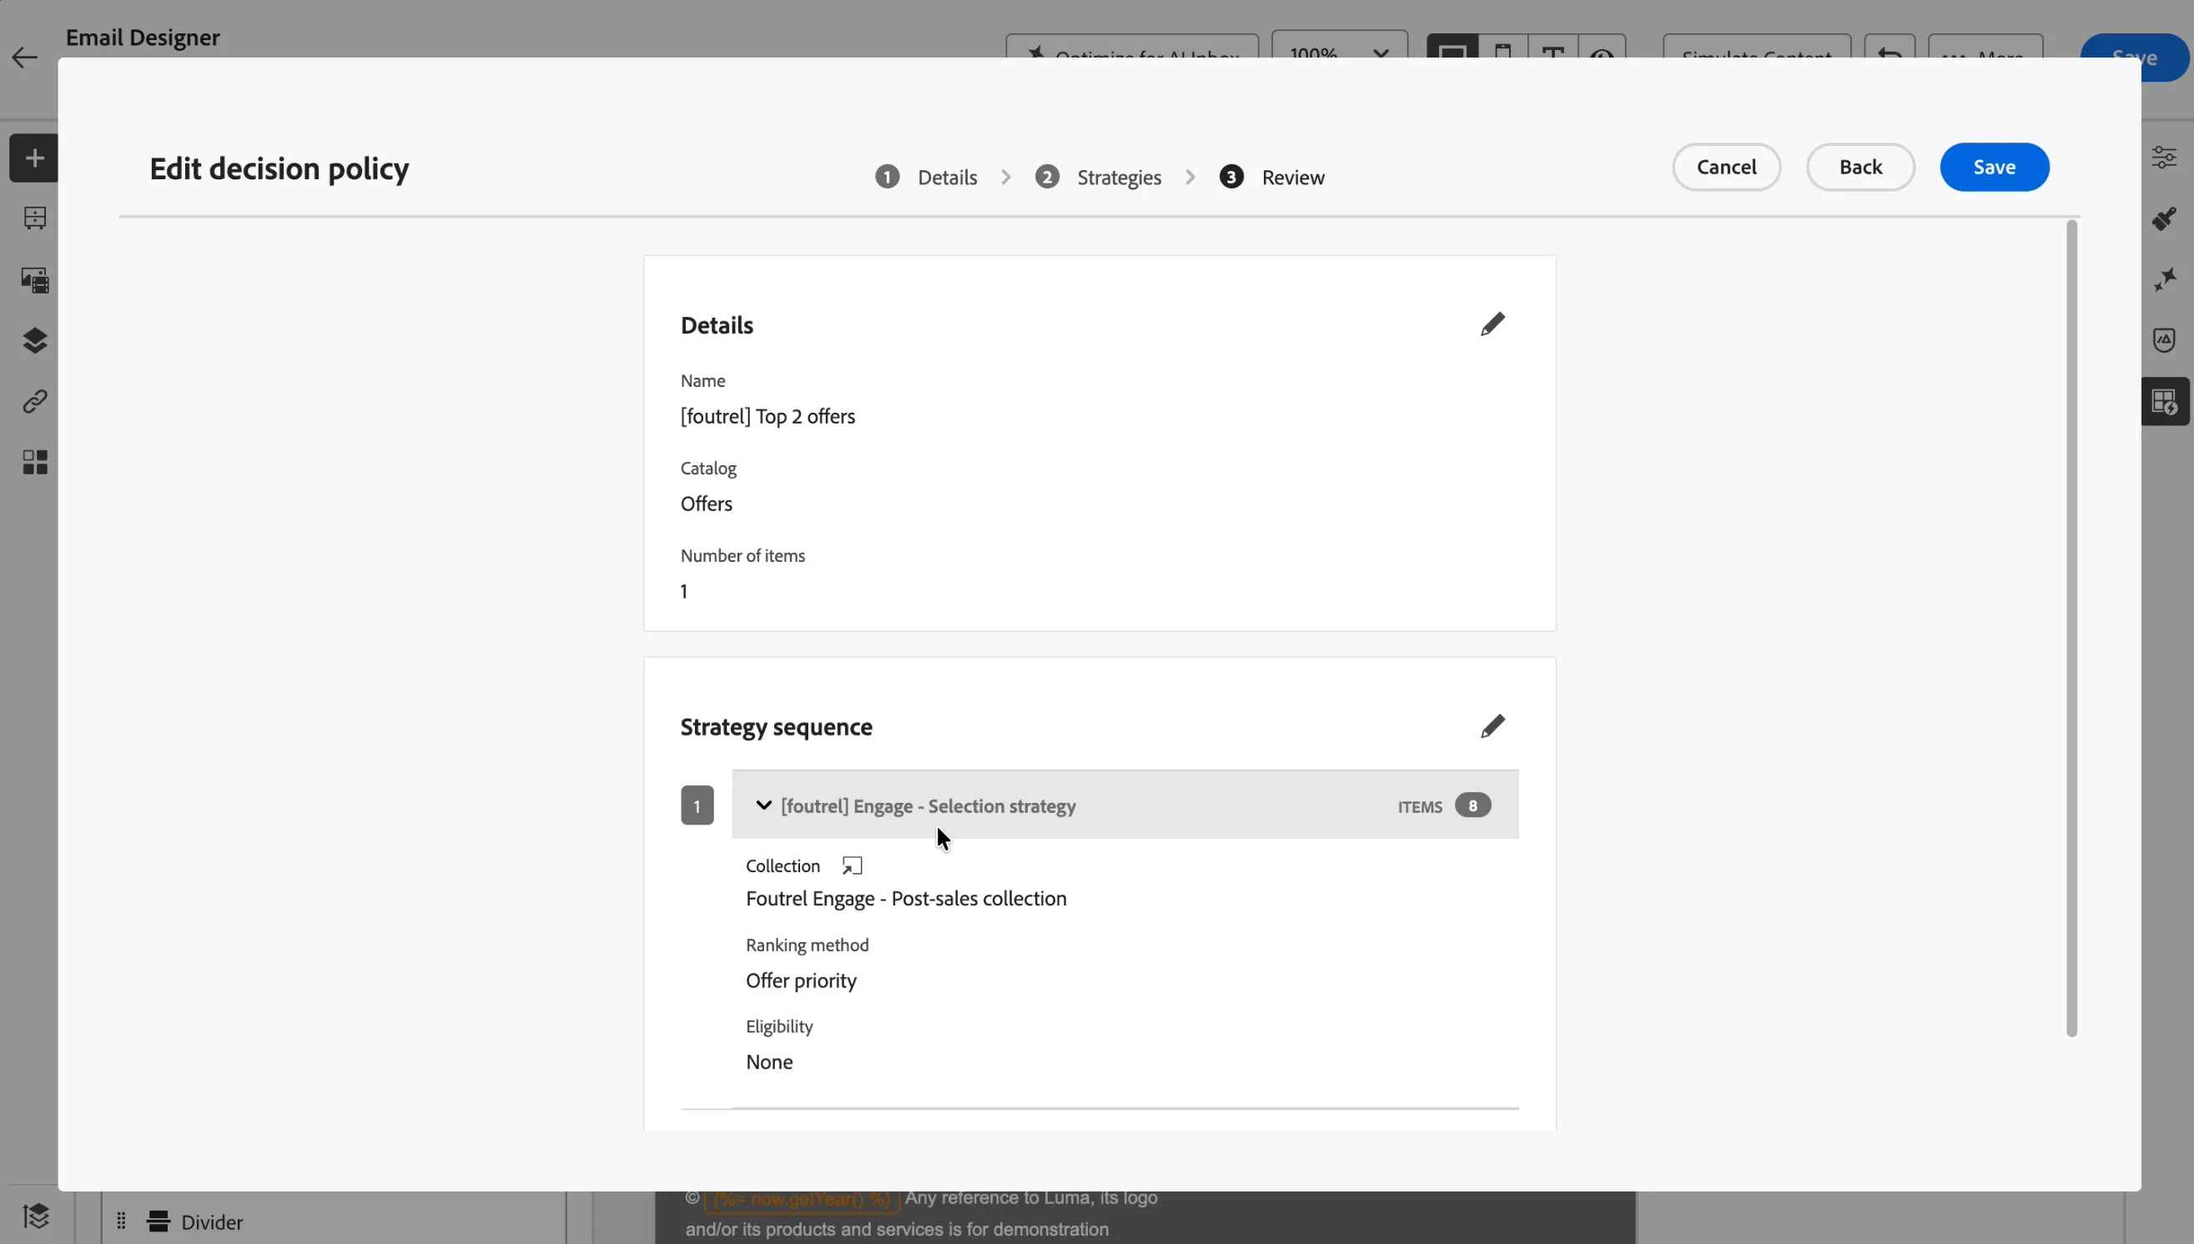This screenshot has width=2194, height=1244.
Task: Click the Back button
Action: [1860, 167]
